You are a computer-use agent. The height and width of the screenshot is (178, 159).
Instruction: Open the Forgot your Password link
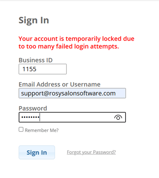point(91,152)
